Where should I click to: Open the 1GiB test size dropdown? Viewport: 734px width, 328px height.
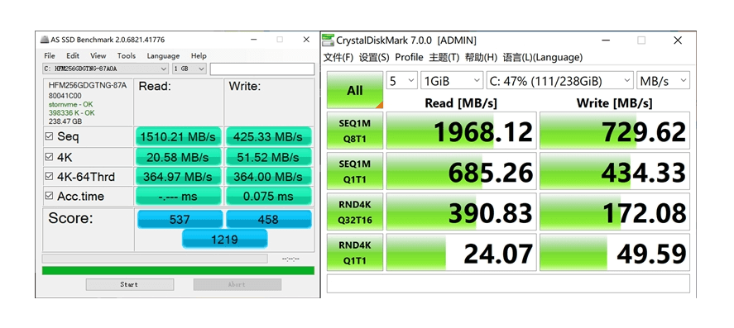pyautogui.click(x=451, y=81)
